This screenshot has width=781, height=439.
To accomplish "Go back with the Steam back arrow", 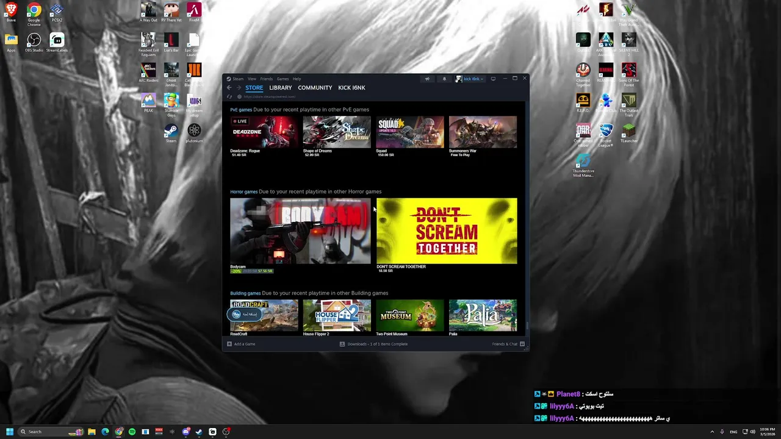I will tap(229, 88).
